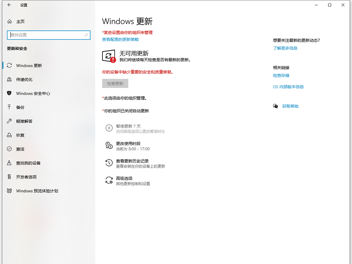Screen dimensions: 352x264
Task: Click the chat bubble icon beside 获取帮助
Action: (275, 106)
